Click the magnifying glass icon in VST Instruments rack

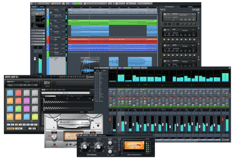[164, 9]
